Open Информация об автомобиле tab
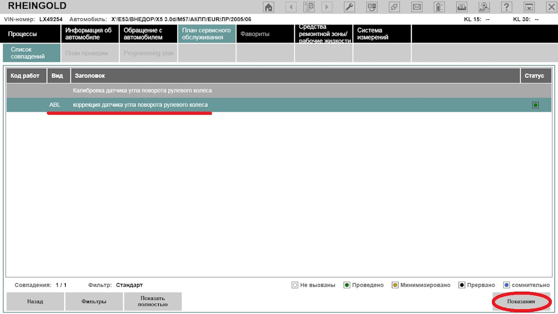This screenshot has width=558, height=314. 90,34
